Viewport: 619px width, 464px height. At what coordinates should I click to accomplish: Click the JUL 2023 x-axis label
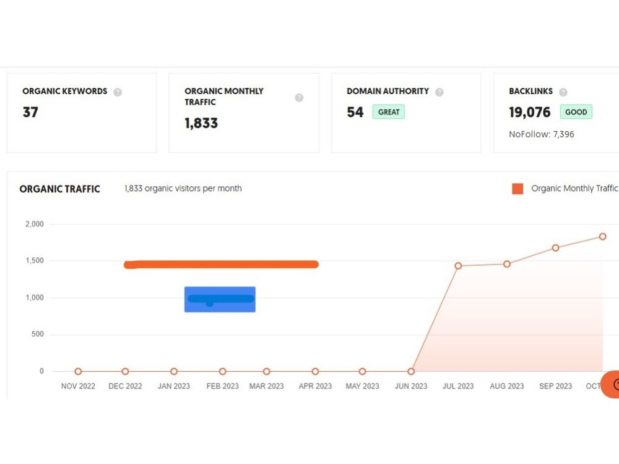coord(458,386)
